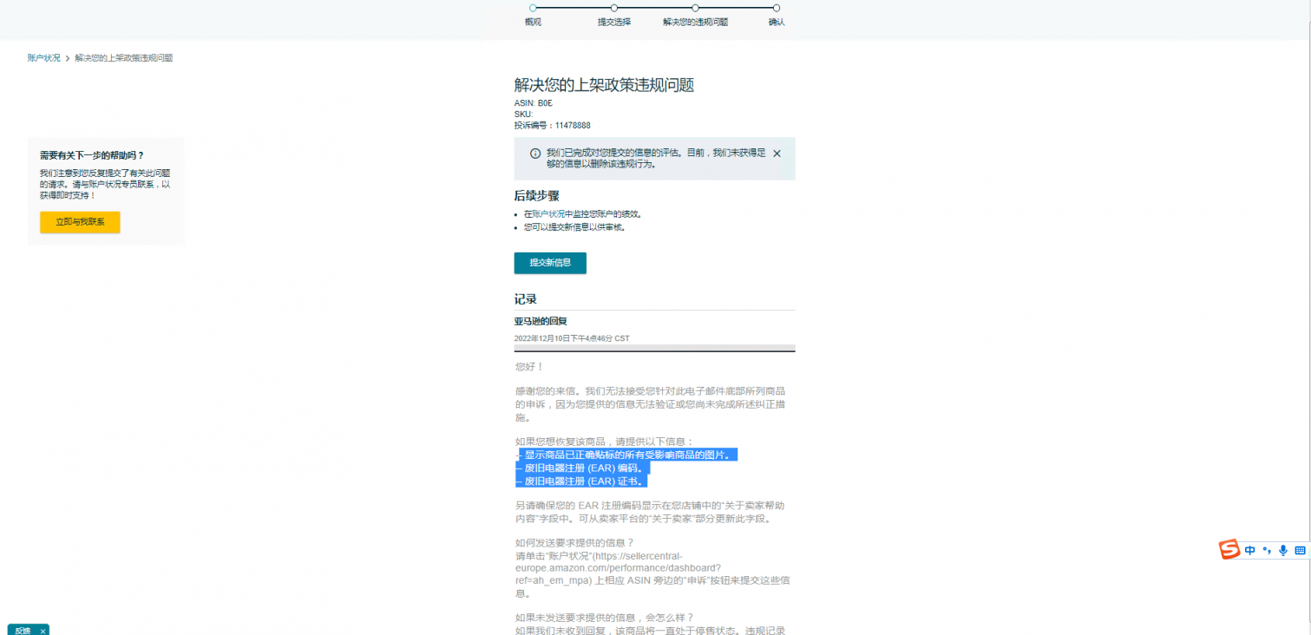Dismiss the evaluation notice with its X
The height and width of the screenshot is (635, 1311).
pyautogui.click(x=777, y=154)
